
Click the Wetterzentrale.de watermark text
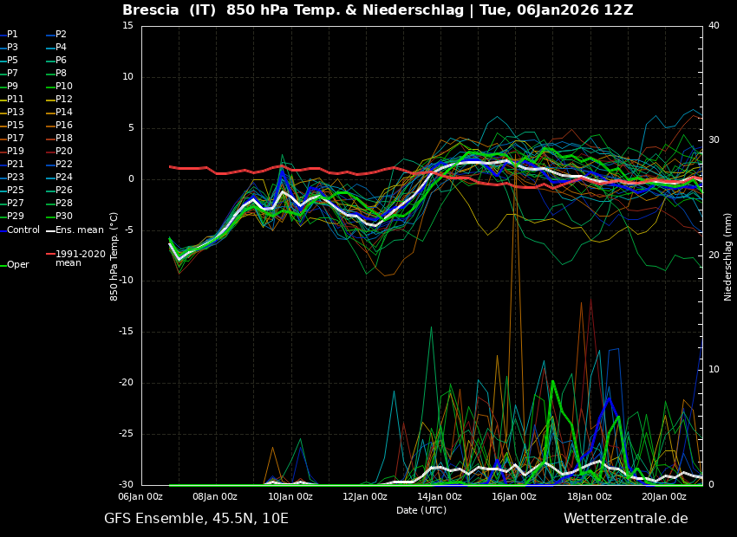pyautogui.click(x=625, y=519)
